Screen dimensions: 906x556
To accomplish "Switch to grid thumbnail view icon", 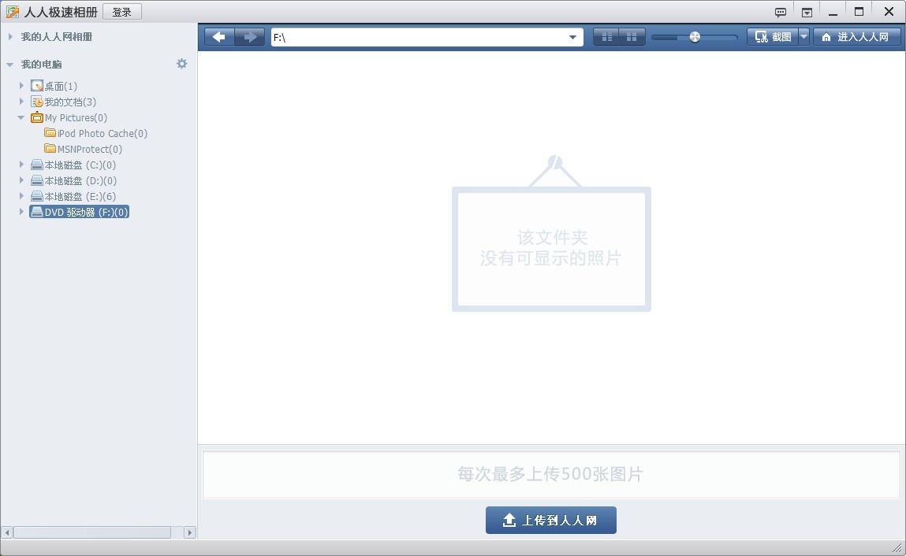I will 632,37.
